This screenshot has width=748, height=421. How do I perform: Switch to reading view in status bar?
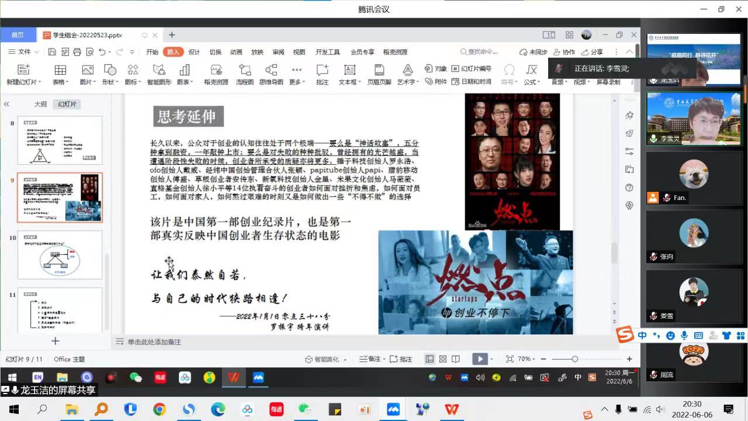click(x=456, y=359)
